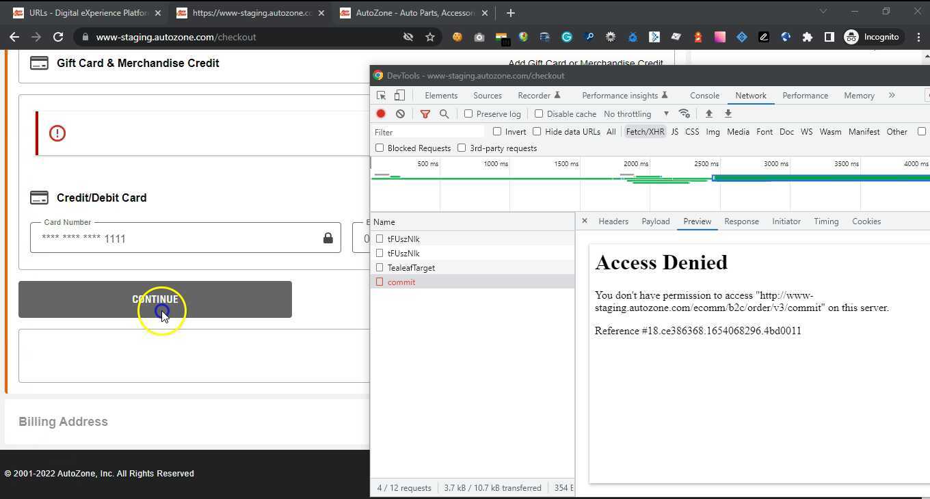Click the record network log button
This screenshot has height=499, width=930.
(381, 114)
